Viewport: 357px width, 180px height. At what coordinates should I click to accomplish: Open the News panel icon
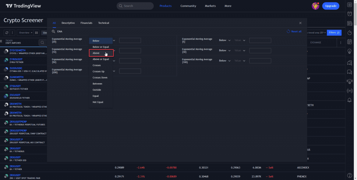pyautogui.click(x=349, y=23)
